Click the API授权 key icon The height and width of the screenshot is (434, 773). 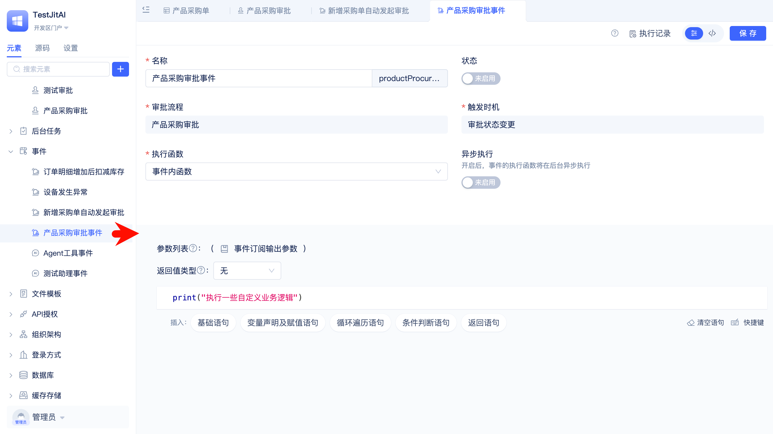(23, 314)
